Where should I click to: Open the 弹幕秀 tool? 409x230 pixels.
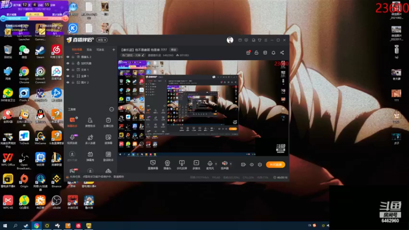point(90,156)
